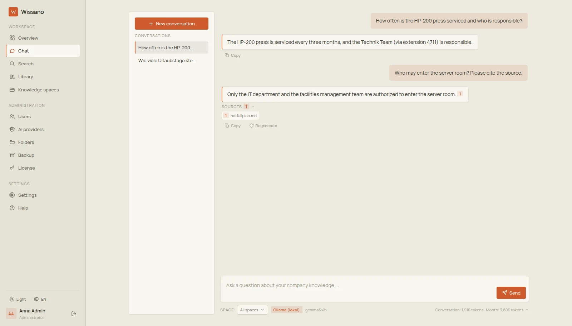Viewport: 572px width, 326px height.
Task: Click the sources count badge
Action: 246,106
